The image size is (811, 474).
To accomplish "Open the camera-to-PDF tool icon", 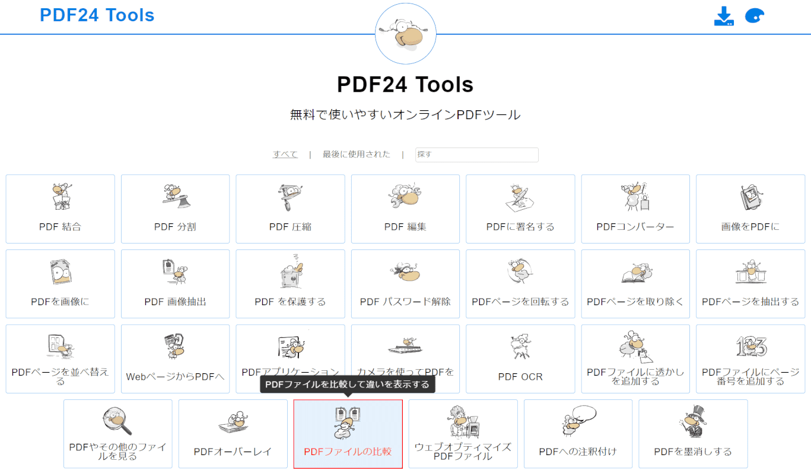I will point(405,345).
